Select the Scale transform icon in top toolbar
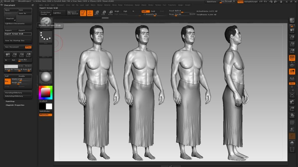Screen dimensions: 298x167 click(x=104, y=13)
